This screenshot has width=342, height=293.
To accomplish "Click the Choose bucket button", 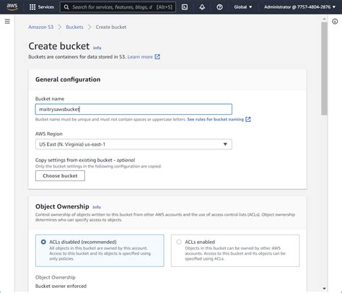I will (60, 176).
